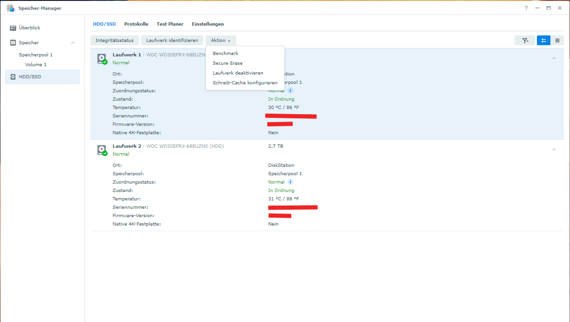
Task: Click the Laufwerk 2 title text
Action: pos(127,146)
